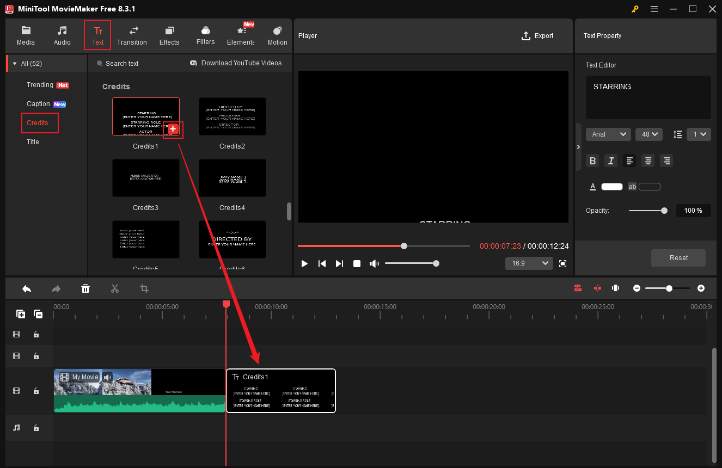Screen dimensions: 722x468
Task: Toggle bold formatting in Text Property
Action: click(x=592, y=161)
